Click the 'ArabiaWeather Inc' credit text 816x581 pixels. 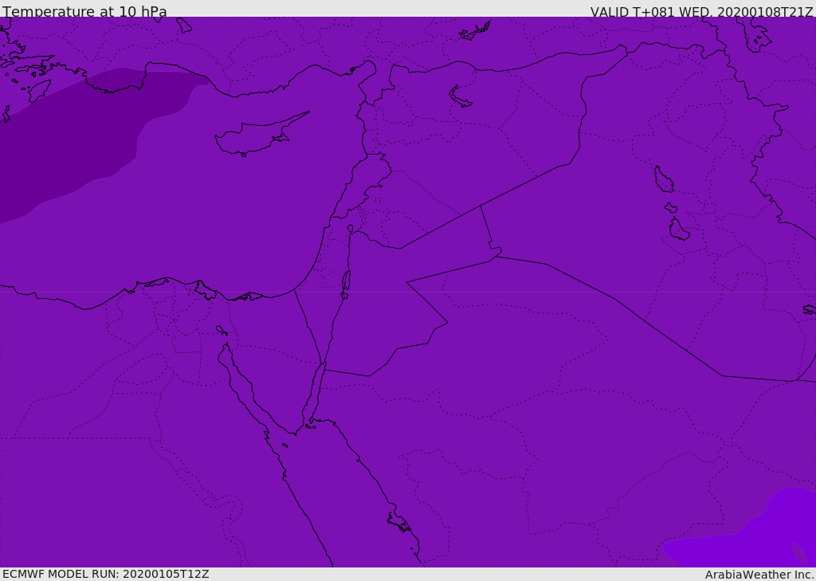click(x=759, y=575)
